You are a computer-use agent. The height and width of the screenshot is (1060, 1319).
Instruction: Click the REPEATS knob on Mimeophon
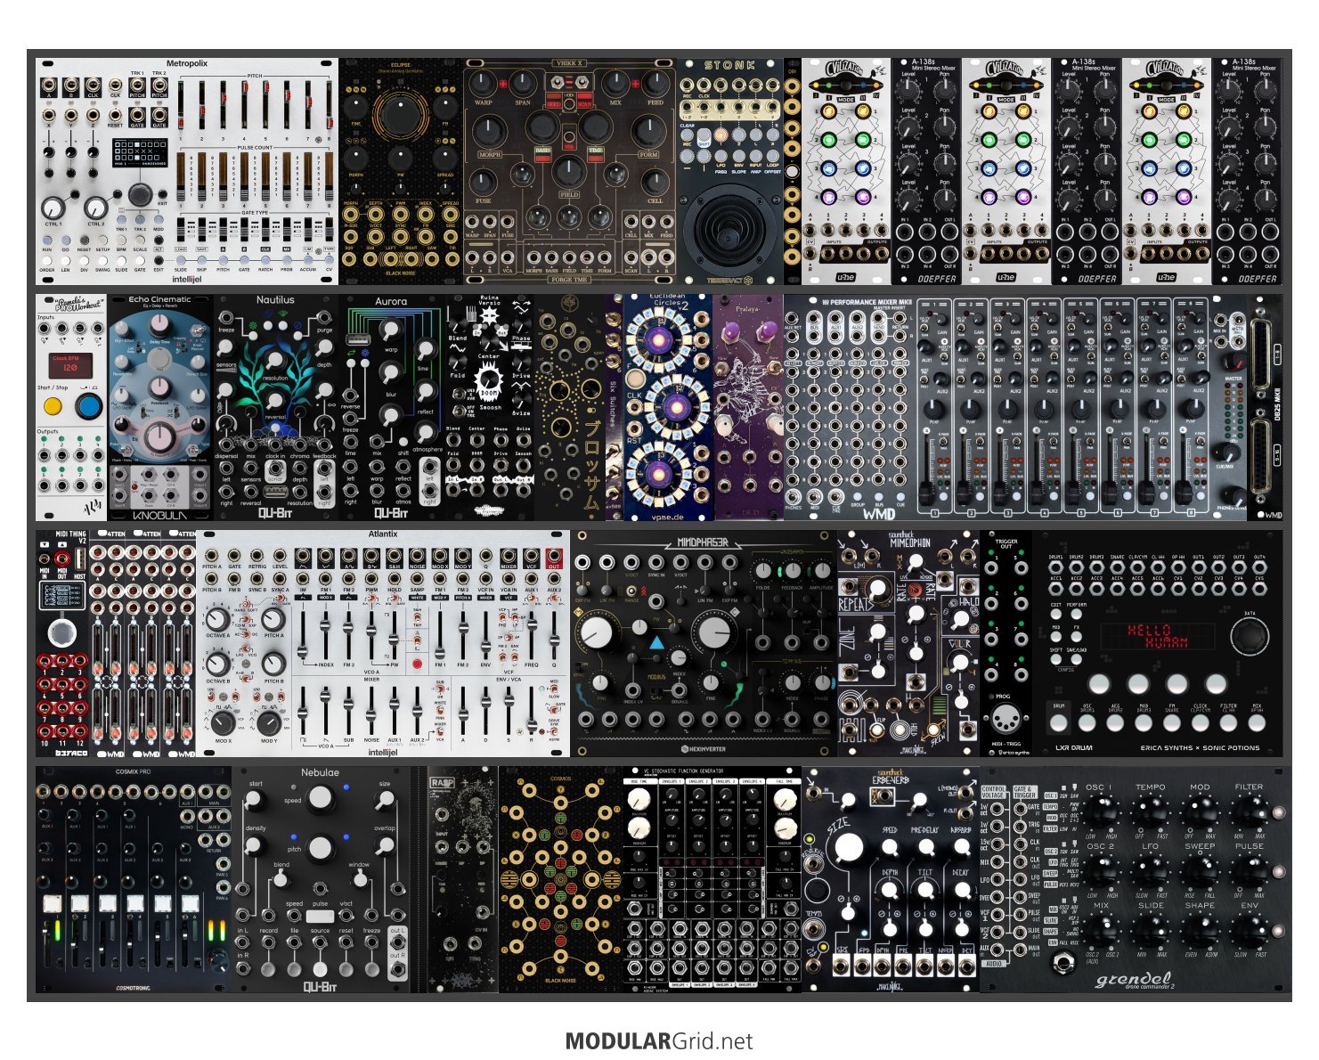(877, 586)
